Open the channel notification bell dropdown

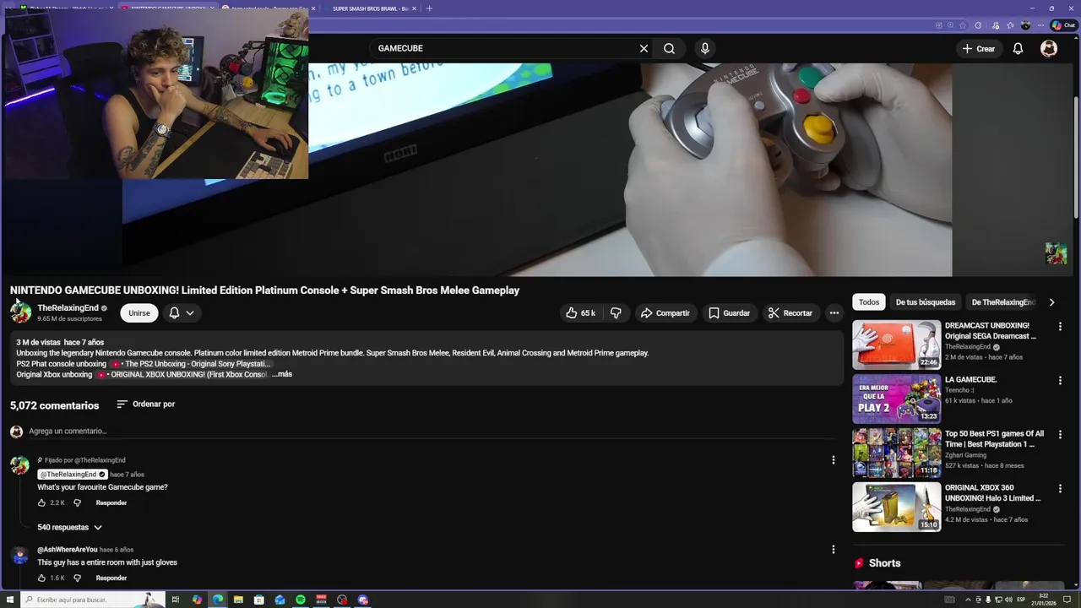(182, 313)
